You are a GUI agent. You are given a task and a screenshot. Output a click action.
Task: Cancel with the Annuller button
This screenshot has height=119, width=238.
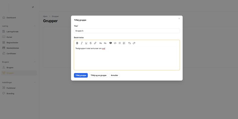click(x=115, y=75)
